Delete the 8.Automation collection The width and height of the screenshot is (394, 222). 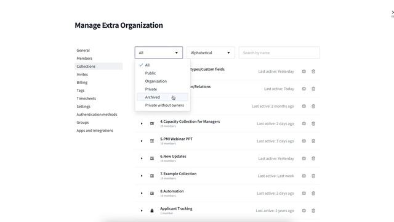tap(313, 193)
